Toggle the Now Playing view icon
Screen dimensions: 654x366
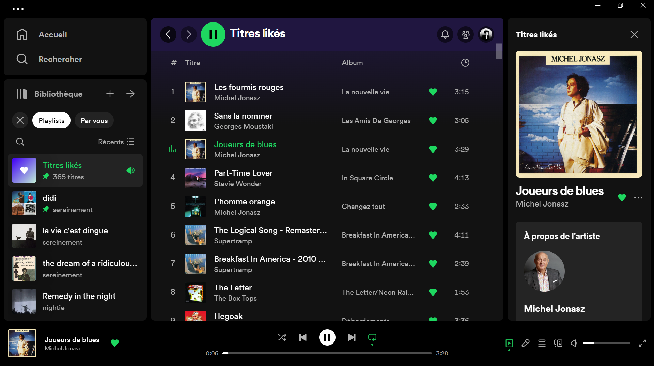pyautogui.click(x=509, y=343)
